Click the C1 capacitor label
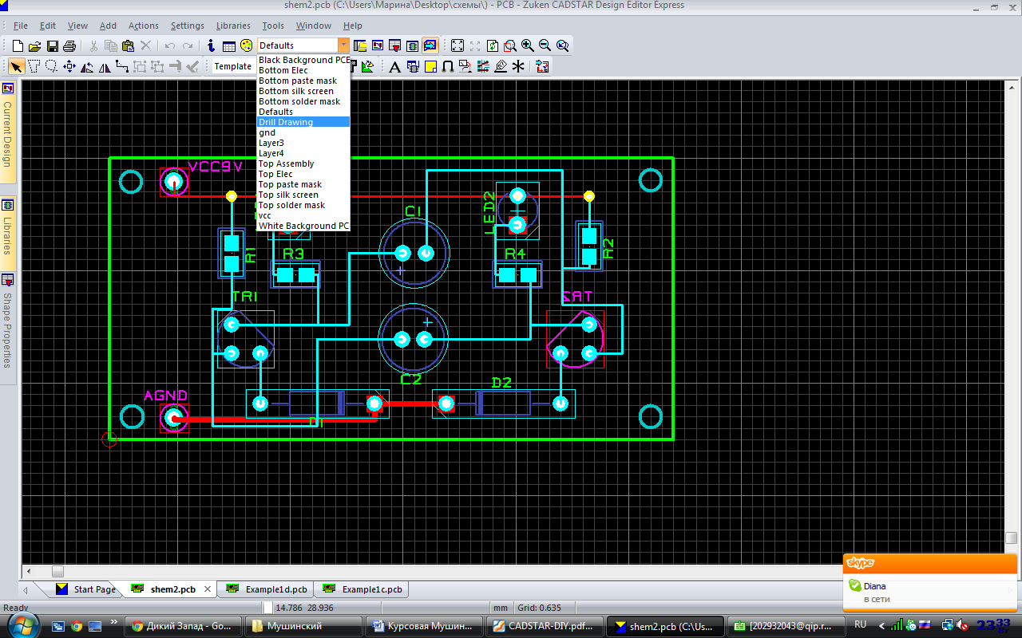1022x638 pixels. point(413,211)
